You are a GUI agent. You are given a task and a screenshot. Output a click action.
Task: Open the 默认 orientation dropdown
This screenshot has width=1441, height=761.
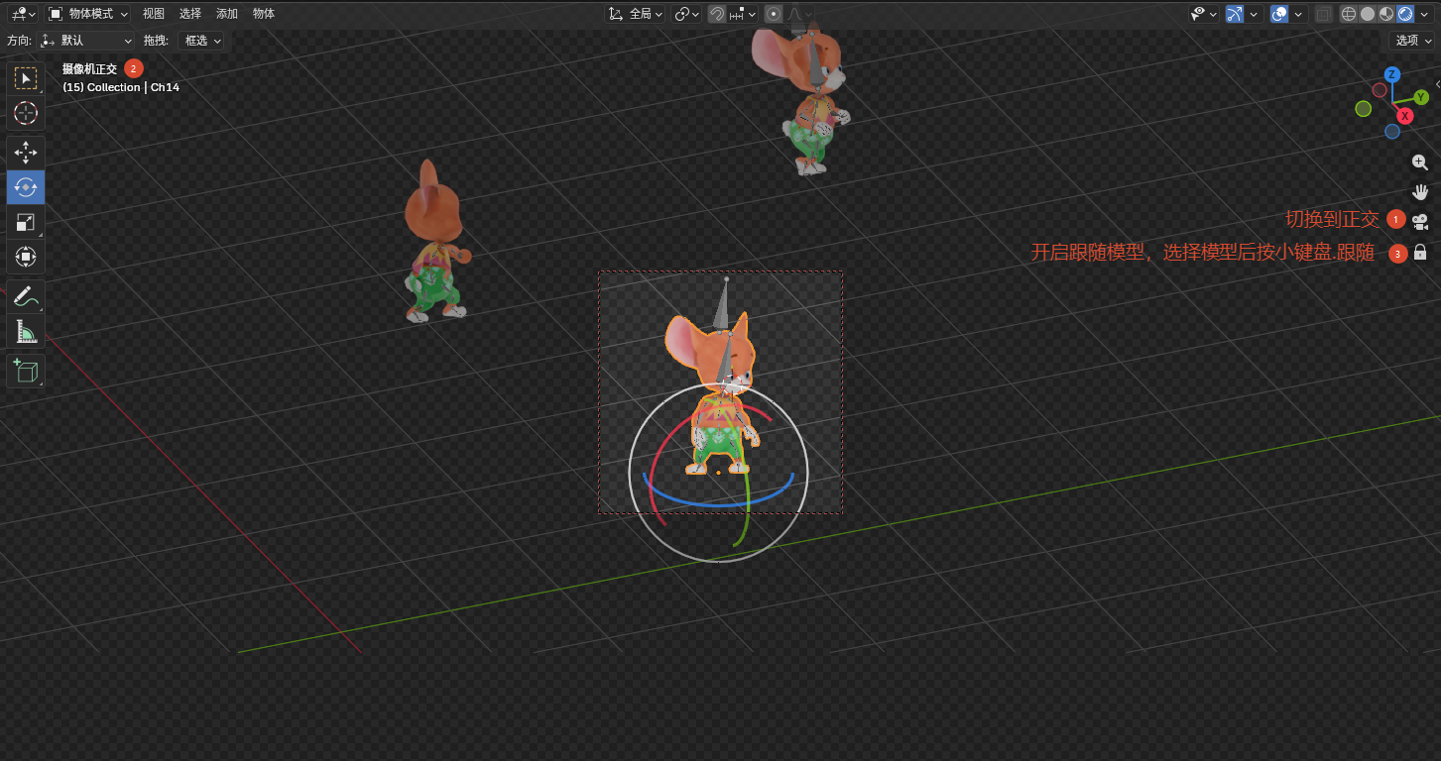click(85, 41)
